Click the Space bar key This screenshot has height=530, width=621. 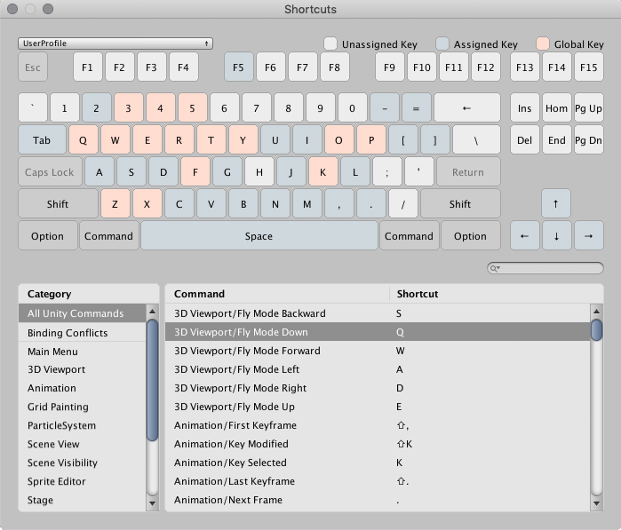click(259, 236)
